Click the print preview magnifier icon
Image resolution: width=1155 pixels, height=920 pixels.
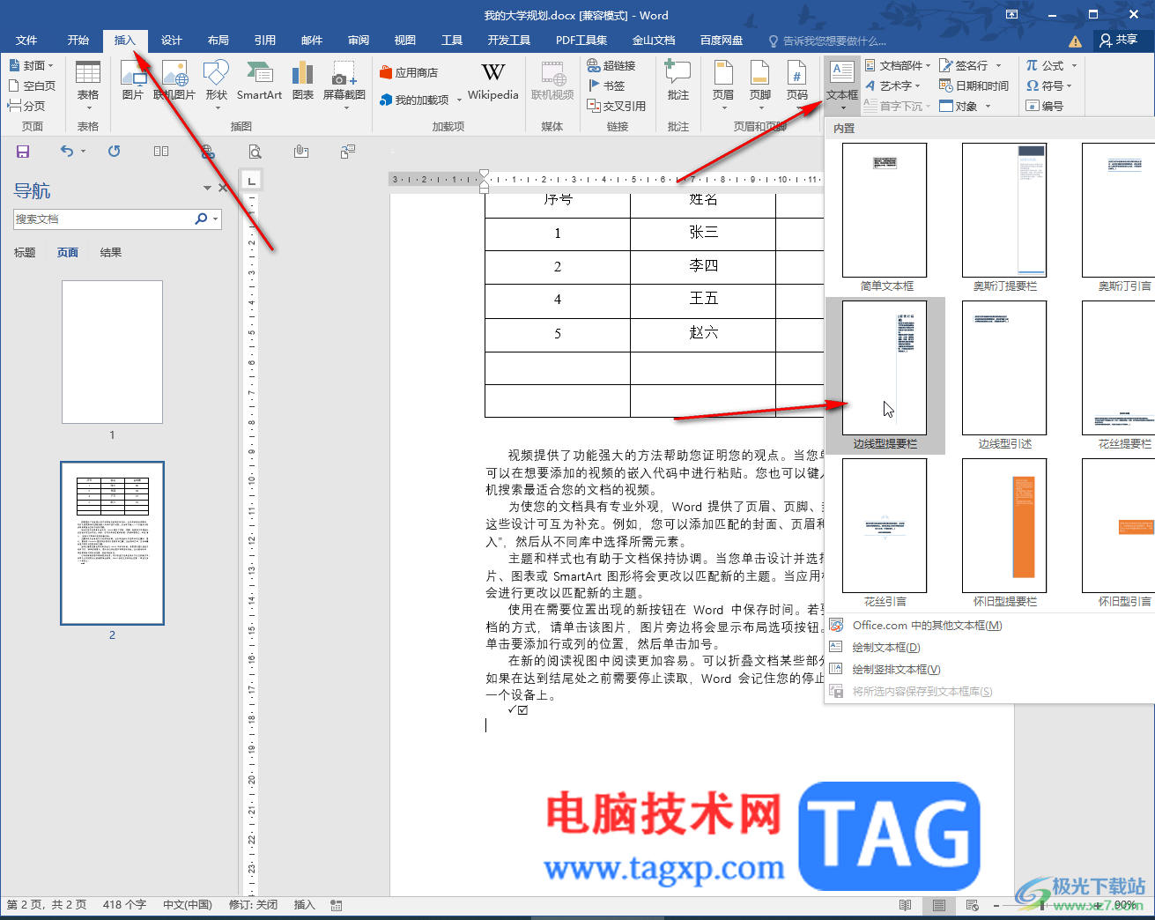pyautogui.click(x=255, y=152)
